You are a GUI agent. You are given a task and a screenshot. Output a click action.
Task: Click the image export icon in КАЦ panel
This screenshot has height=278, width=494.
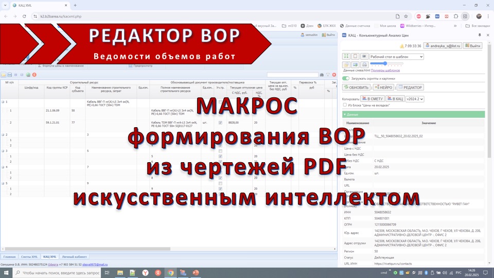click(356, 65)
